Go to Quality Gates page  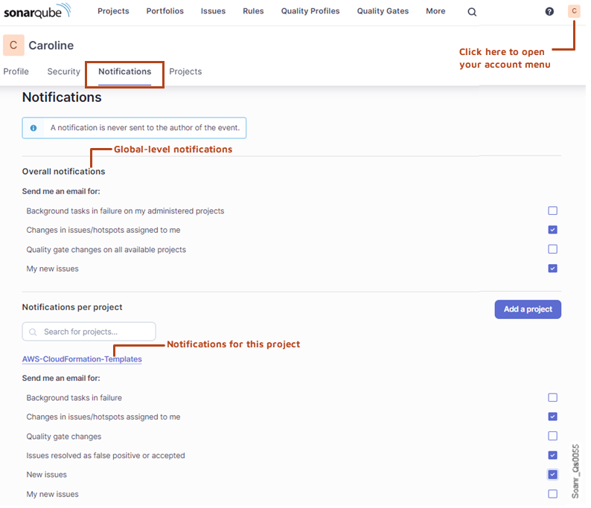tap(383, 11)
